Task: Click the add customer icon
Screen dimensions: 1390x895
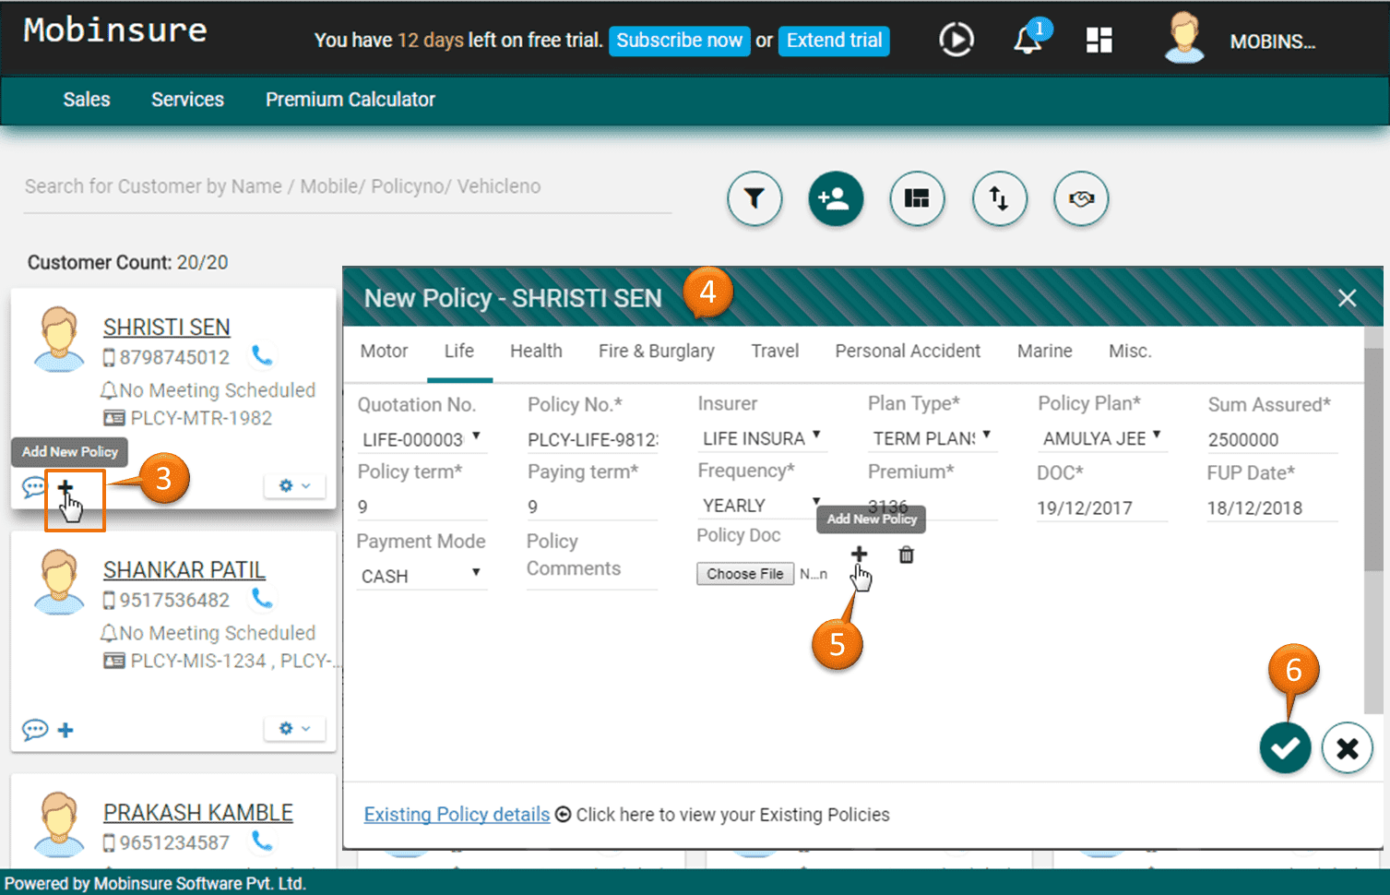Action: 836,198
